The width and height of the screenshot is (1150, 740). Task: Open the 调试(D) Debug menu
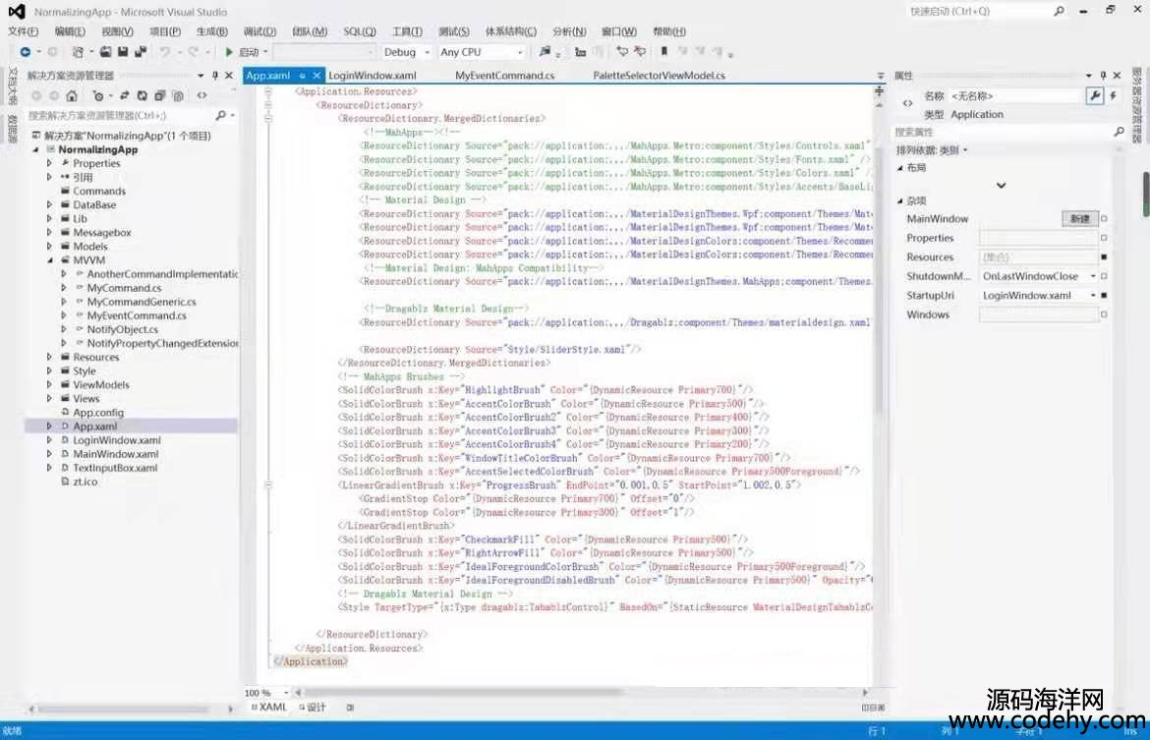[259, 31]
